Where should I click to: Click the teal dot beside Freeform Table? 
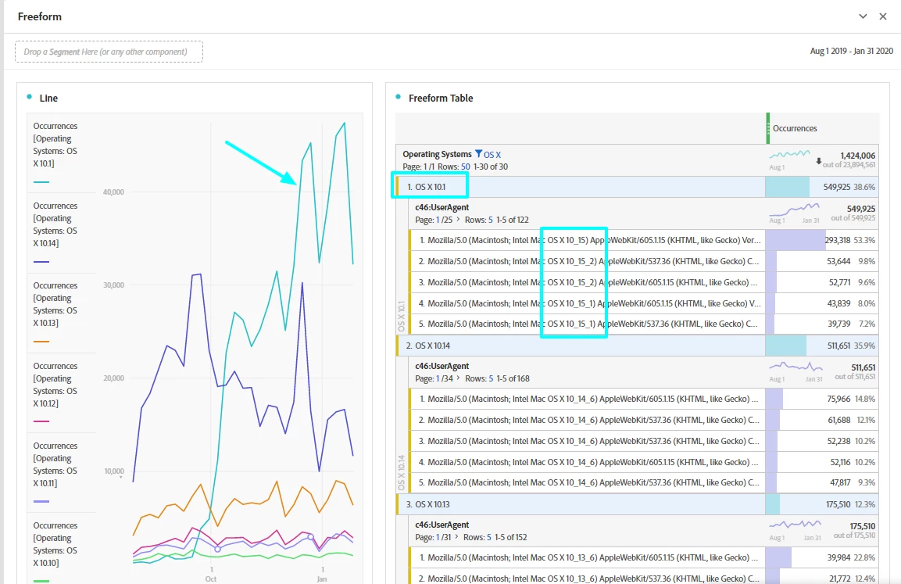tap(399, 97)
